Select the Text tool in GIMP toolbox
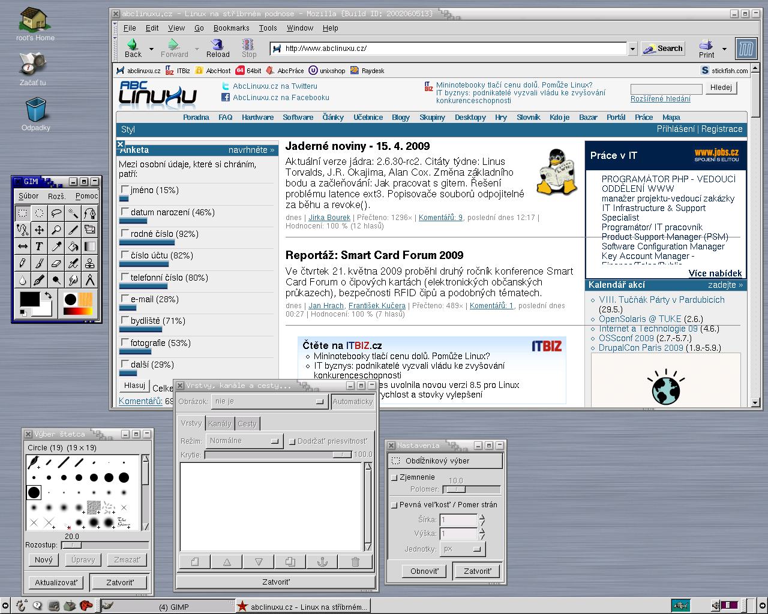 39,246
